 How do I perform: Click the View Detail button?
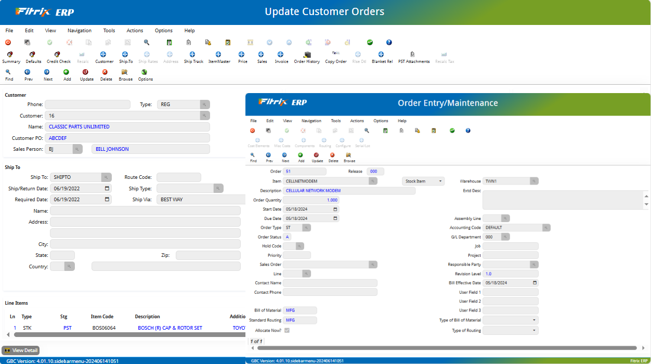pyautogui.click(x=20, y=350)
